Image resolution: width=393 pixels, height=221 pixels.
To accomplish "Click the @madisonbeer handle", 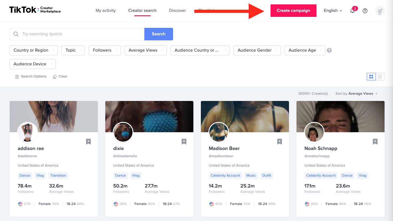I will pyautogui.click(x=221, y=156).
